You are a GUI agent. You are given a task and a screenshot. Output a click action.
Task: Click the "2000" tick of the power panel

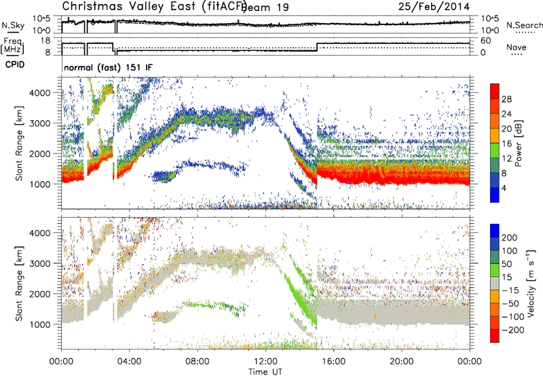click(x=41, y=153)
